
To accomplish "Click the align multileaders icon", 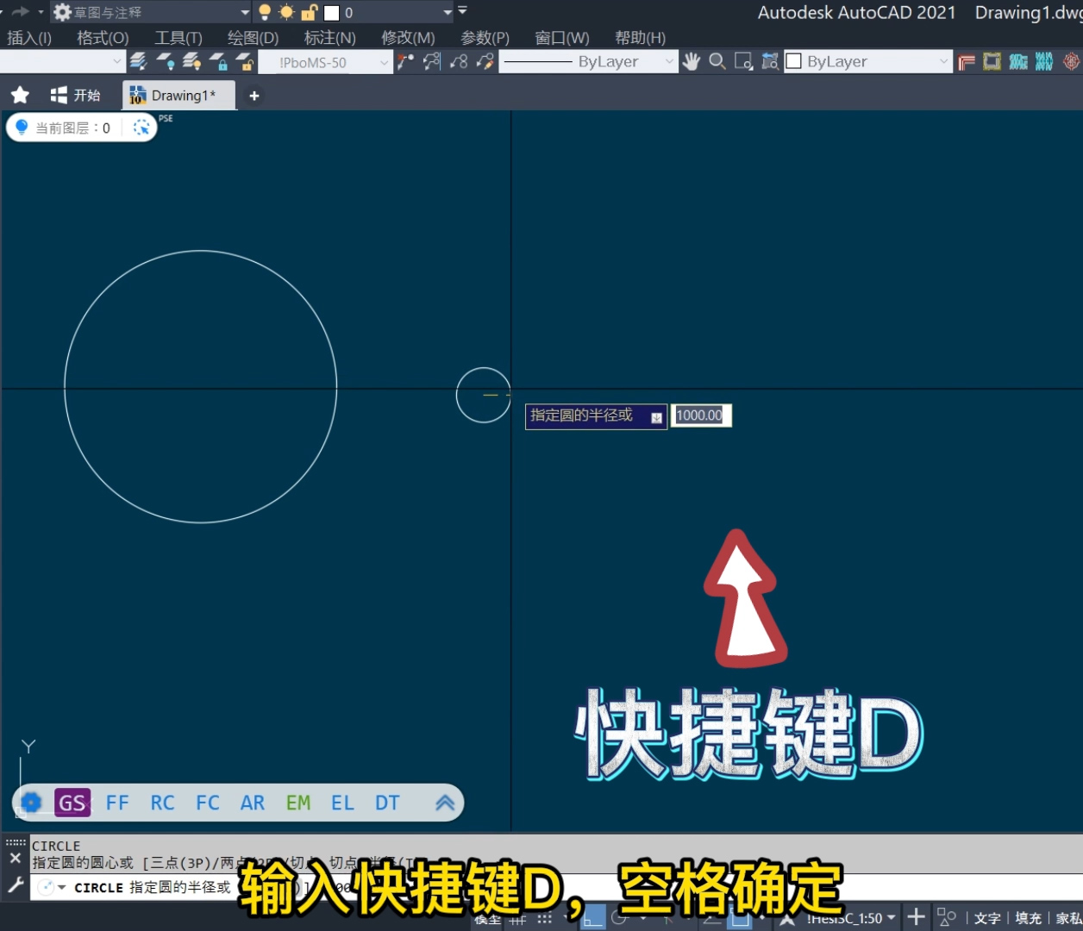I will coord(432,61).
